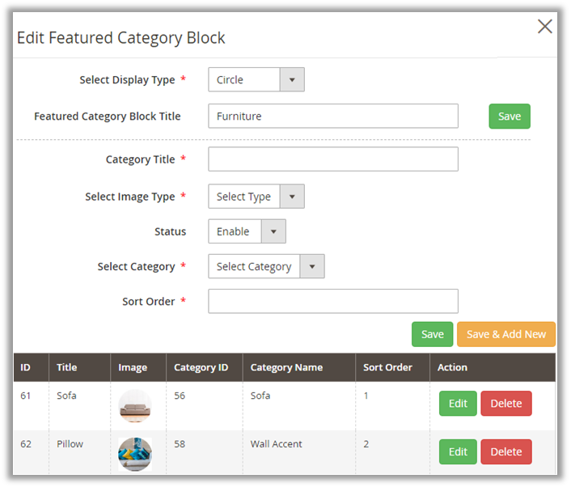The width and height of the screenshot is (571, 487).
Task: Expand the Select Image Type dropdown
Action: [x=256, y=197]
